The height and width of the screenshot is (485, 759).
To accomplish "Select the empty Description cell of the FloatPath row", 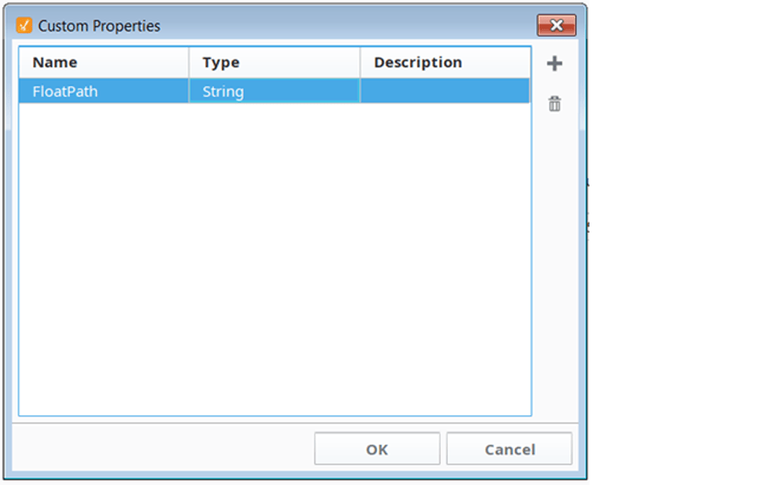I will pos(444,91).
